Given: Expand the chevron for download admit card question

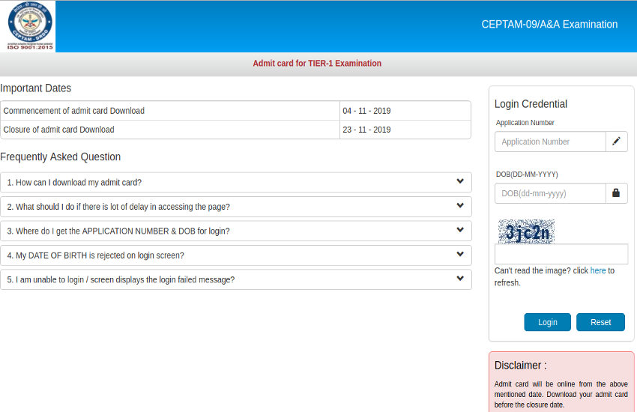Looking at the screenshot, I should (x=460, y=182).
